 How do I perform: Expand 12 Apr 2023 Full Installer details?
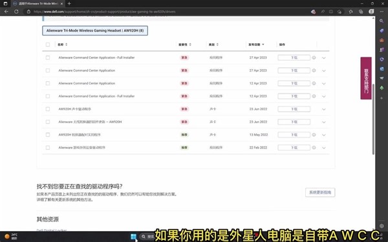pyautogui.click(x=324, y=96)
